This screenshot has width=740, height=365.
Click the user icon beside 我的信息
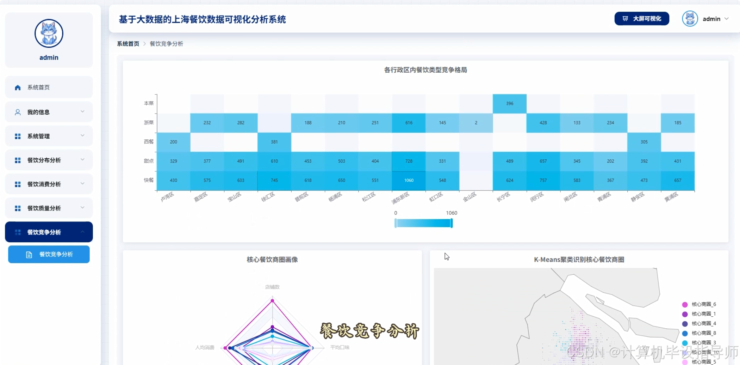click(17, 112)
